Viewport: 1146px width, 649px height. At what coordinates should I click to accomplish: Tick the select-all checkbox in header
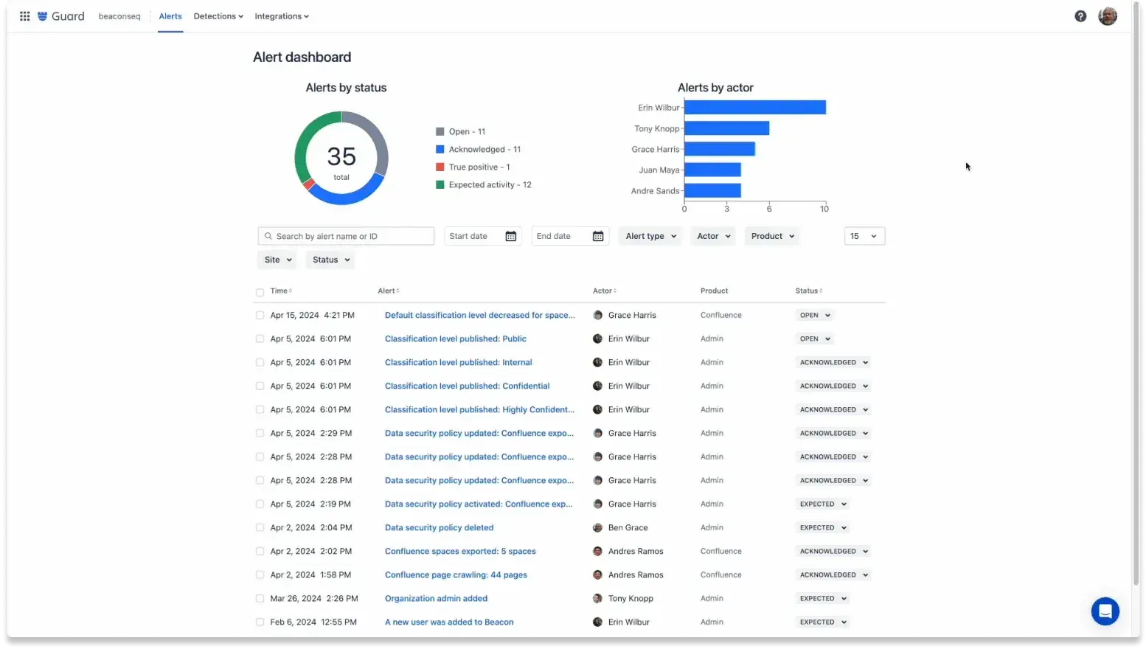[260, 292]
